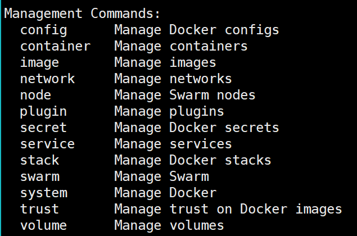Click on the 'network' command
Viewport: 357px width, 236px height.
click(x=47, y=79)
